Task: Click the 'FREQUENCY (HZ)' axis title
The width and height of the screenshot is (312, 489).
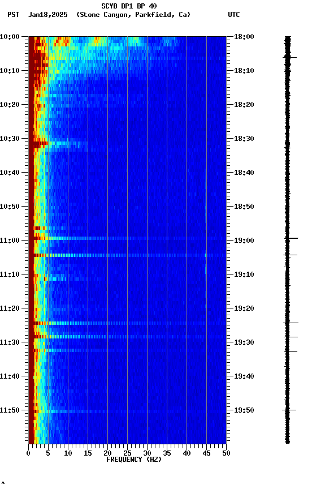Action: click(x=134, y=460)
